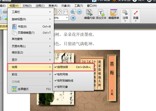The width and height of the screenshot is (156, 111).
Task: Open Page Thumbnails (页面缩略图) menu entry
Action: click(31, 33)
